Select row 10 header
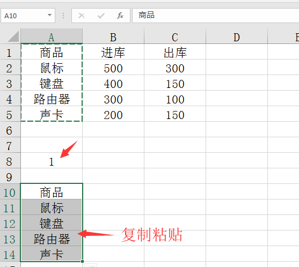 point(10,192)
